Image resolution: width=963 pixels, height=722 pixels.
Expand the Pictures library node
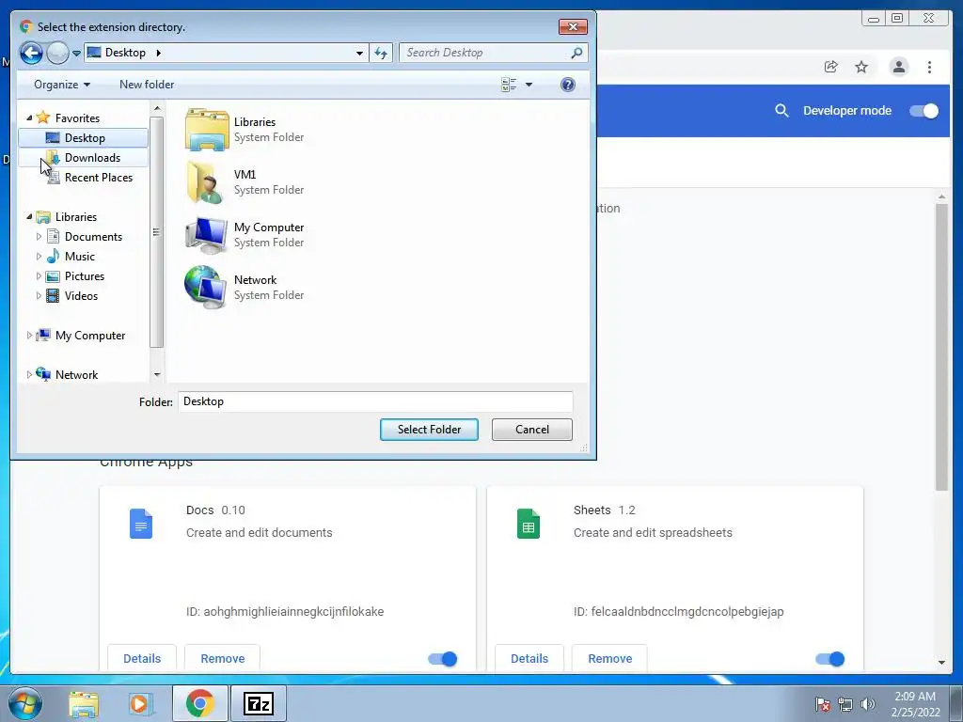tap(39, 275)
